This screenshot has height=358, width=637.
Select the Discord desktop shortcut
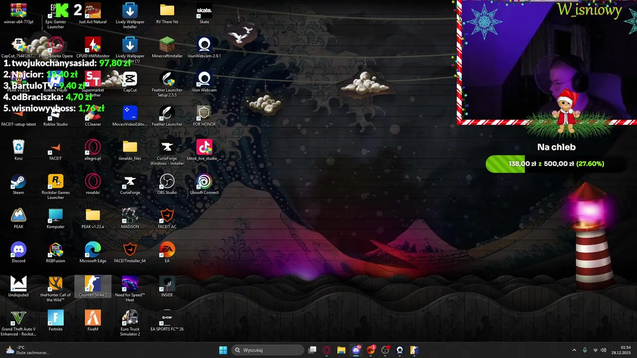pyautogui.click(x=18, y=253)
